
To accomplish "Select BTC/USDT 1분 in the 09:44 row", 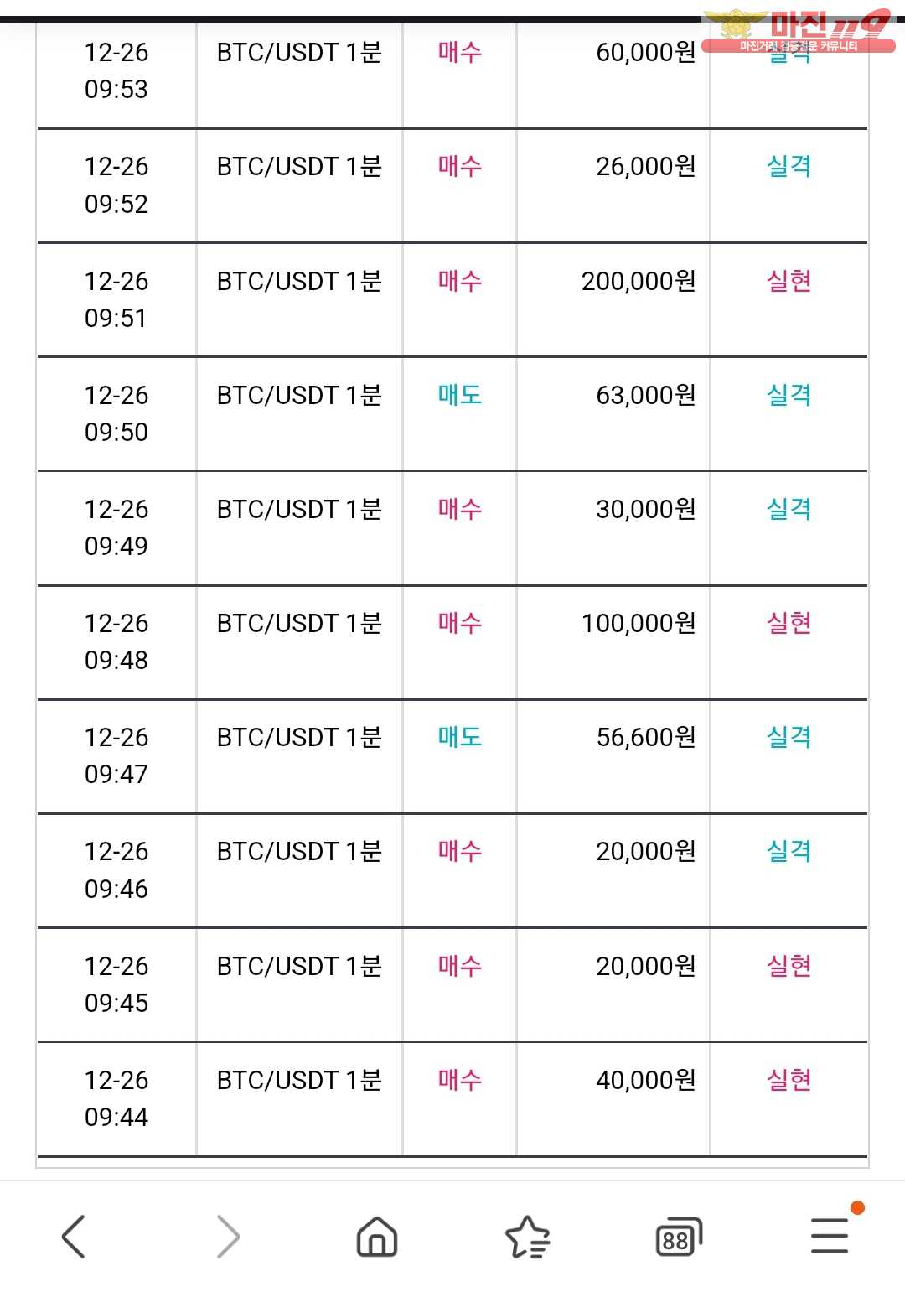I will coord(299,1080).
